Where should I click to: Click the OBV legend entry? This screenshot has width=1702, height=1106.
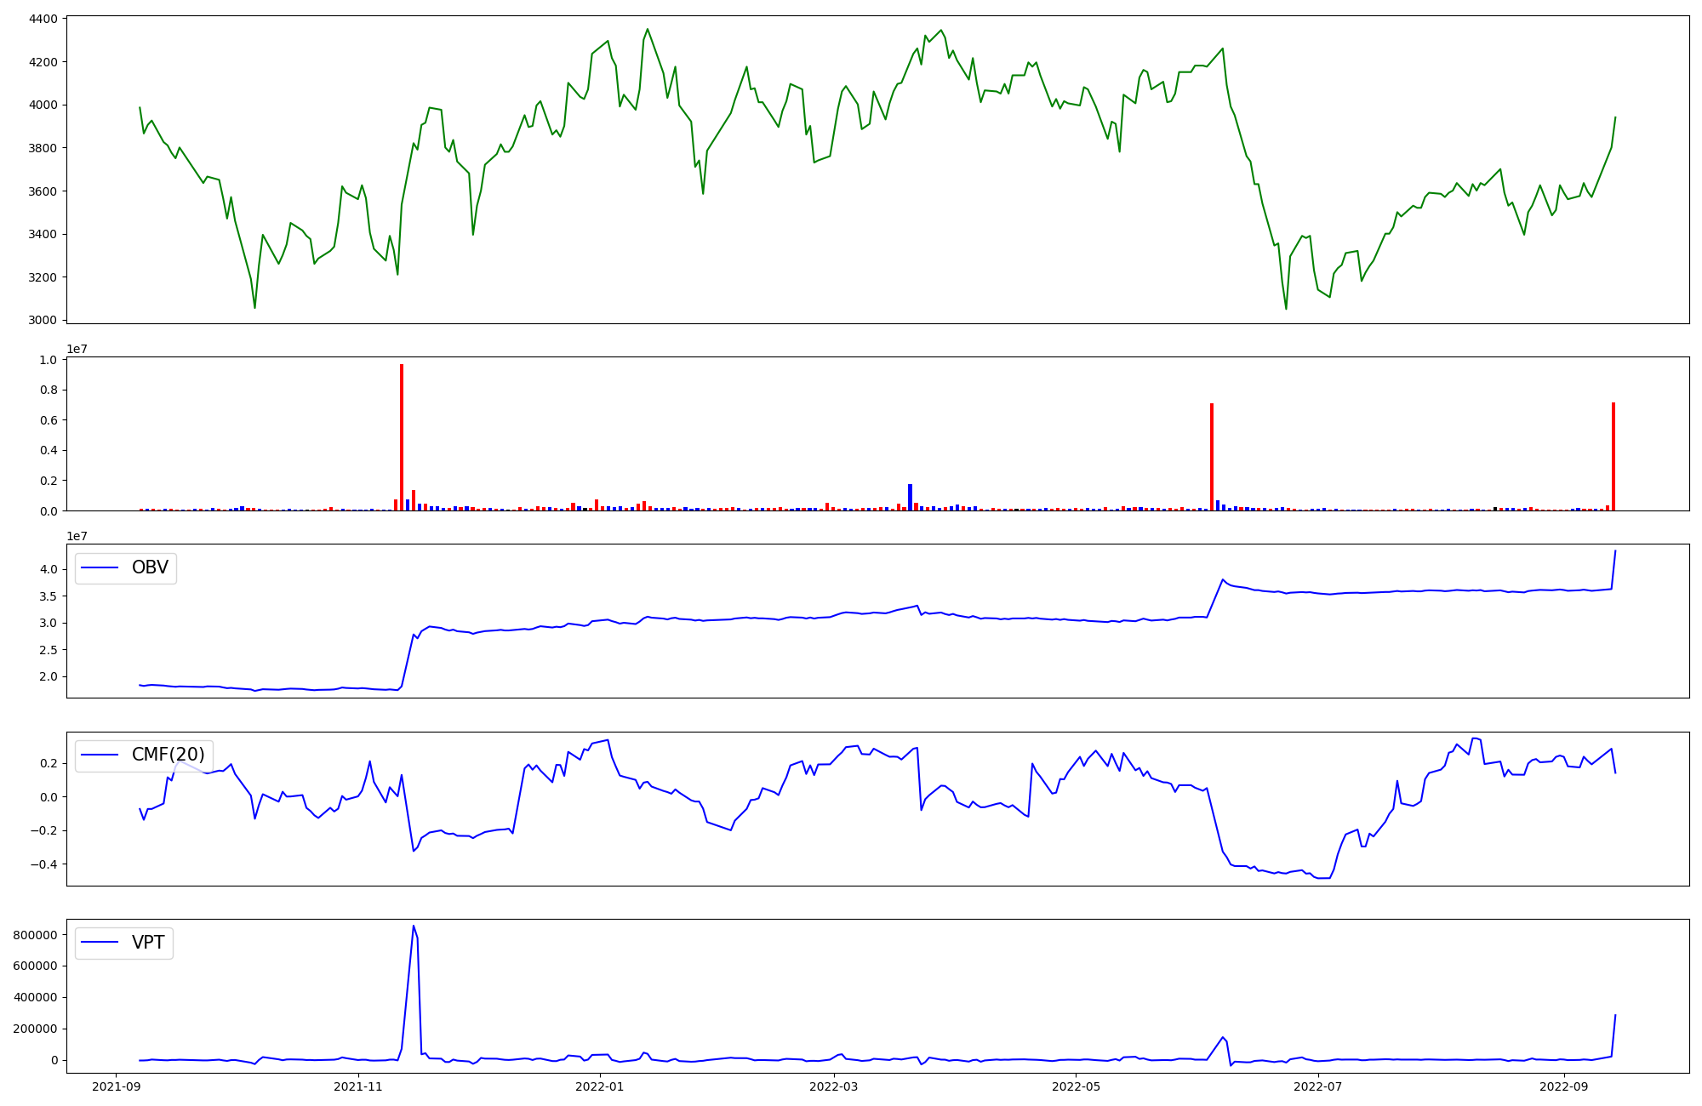[126, 567]
